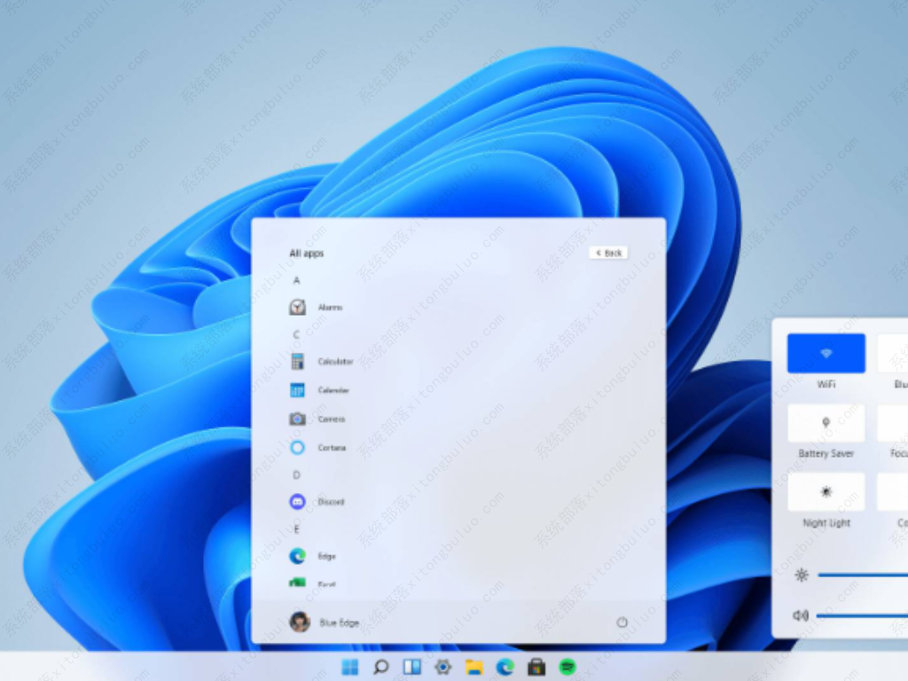The width and height of the screenshot is (908, 681).
Task: Go back using the Back button
Action: [608, 253]
